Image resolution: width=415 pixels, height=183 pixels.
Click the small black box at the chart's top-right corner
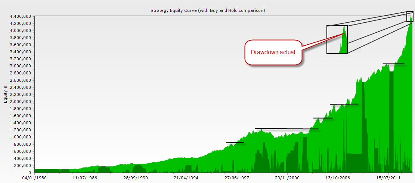[x=410, y=16]
